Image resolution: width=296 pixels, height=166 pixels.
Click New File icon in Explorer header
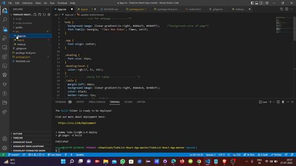click(x=35, y=14)
